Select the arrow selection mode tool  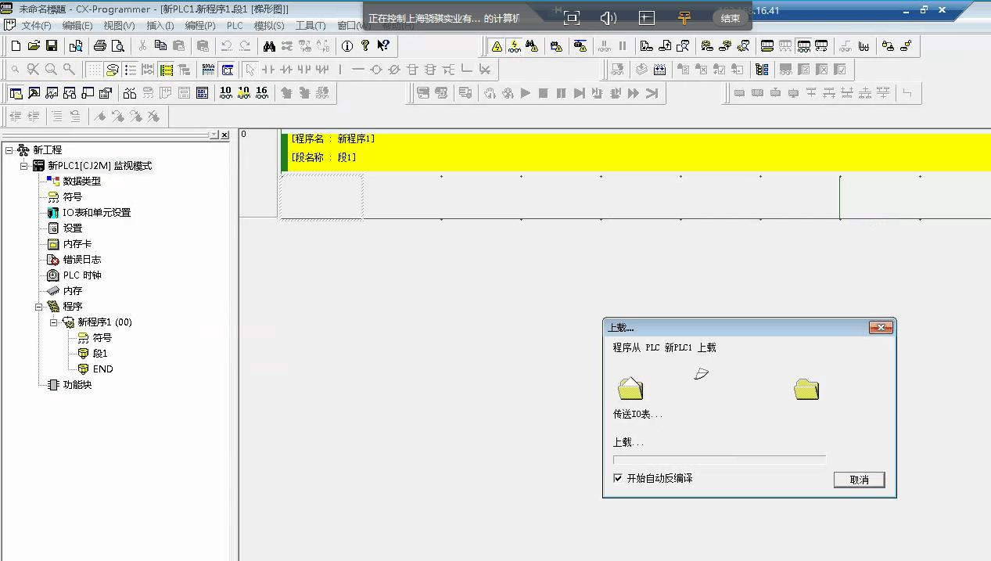pyautogui.click(x=250, y=70)
